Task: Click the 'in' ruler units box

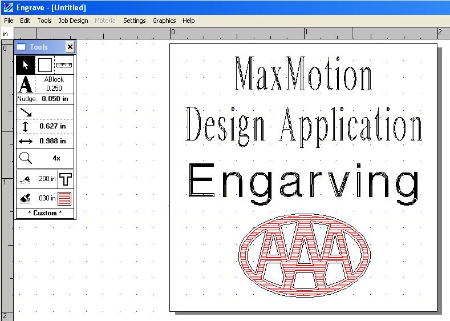Action: pos(6,34)
